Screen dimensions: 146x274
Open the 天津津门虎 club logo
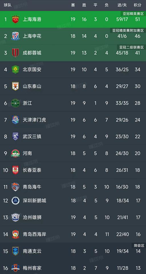pos(15,120)
